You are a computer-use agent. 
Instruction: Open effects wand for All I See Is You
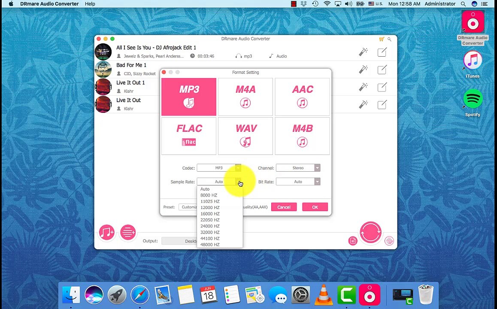click(x=363, y=52)
